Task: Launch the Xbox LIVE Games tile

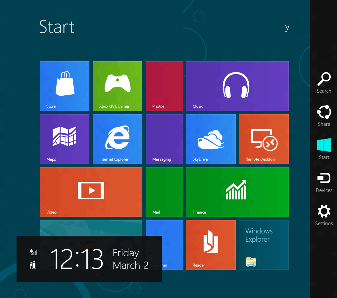Action: click(117, 86)
